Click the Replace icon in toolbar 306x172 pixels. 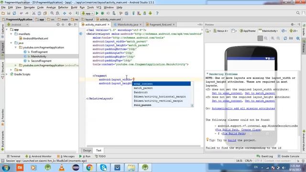pyautogui.click(x=58, y=13)
